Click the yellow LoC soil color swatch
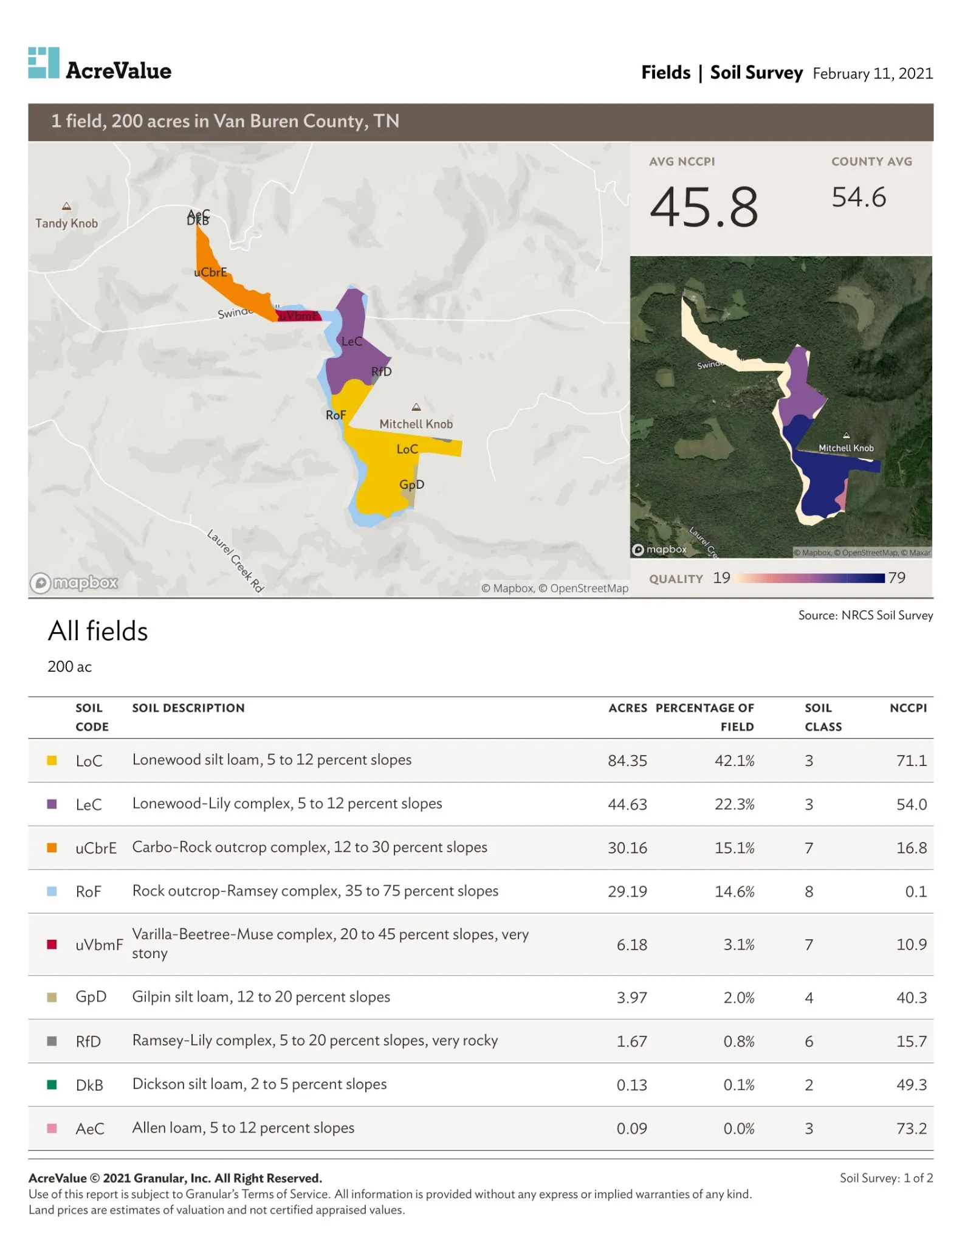This screenshot has height=1245, width=962. 52,760
